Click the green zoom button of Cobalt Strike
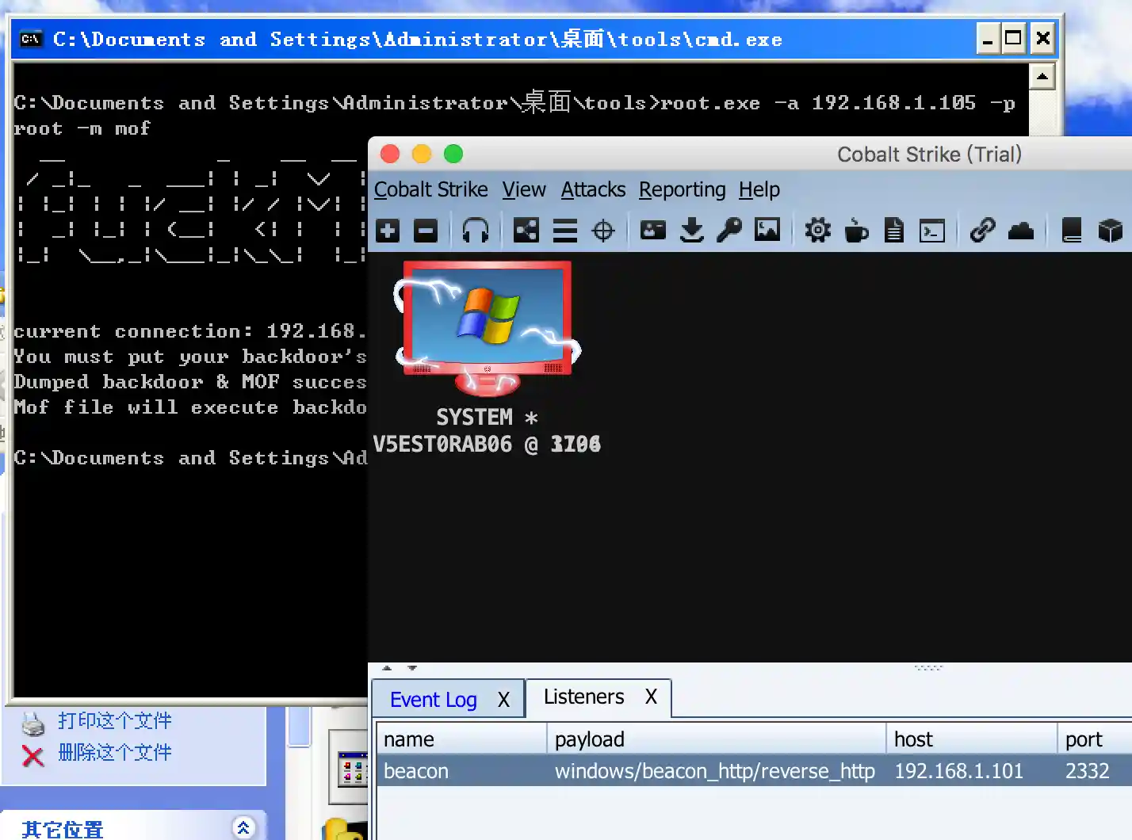Viewport: 1132px width, 840px height. [x=453, y=154]
